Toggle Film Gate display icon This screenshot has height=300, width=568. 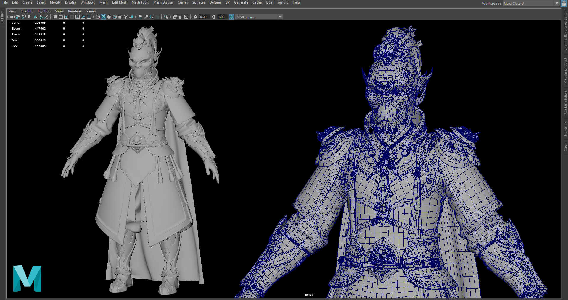point(60,17)
